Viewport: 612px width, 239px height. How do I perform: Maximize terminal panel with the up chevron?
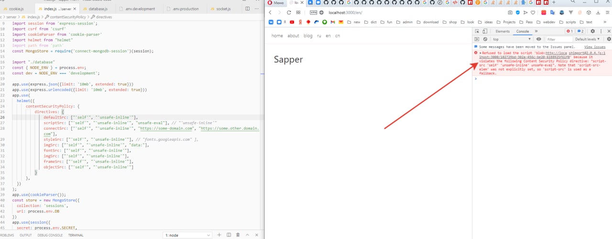click(247, 235)
